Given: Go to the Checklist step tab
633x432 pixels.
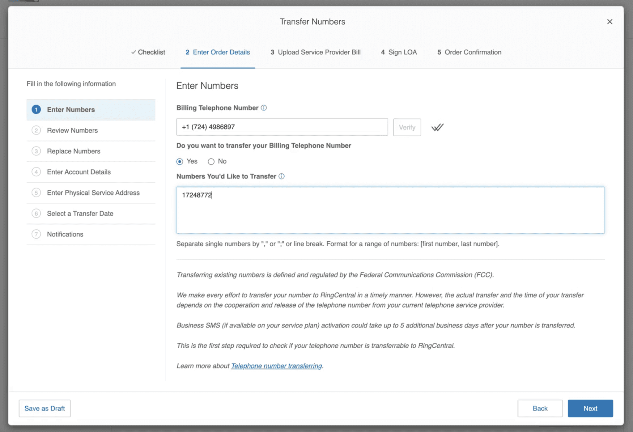Looking at the screenshot, I should coord(148,52).
